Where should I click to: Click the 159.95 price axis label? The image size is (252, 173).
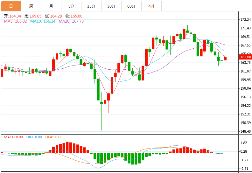click(x=245, y=80)
